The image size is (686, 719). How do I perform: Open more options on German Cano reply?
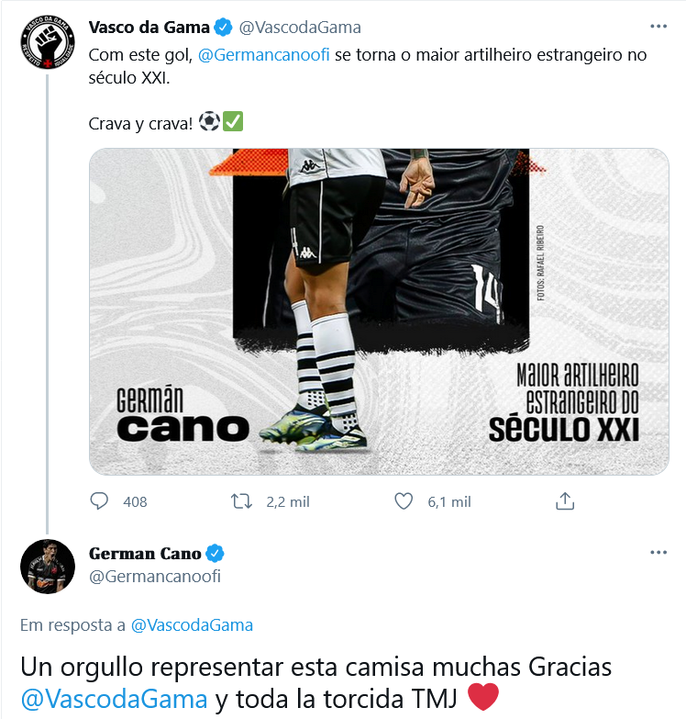point(658,553)
